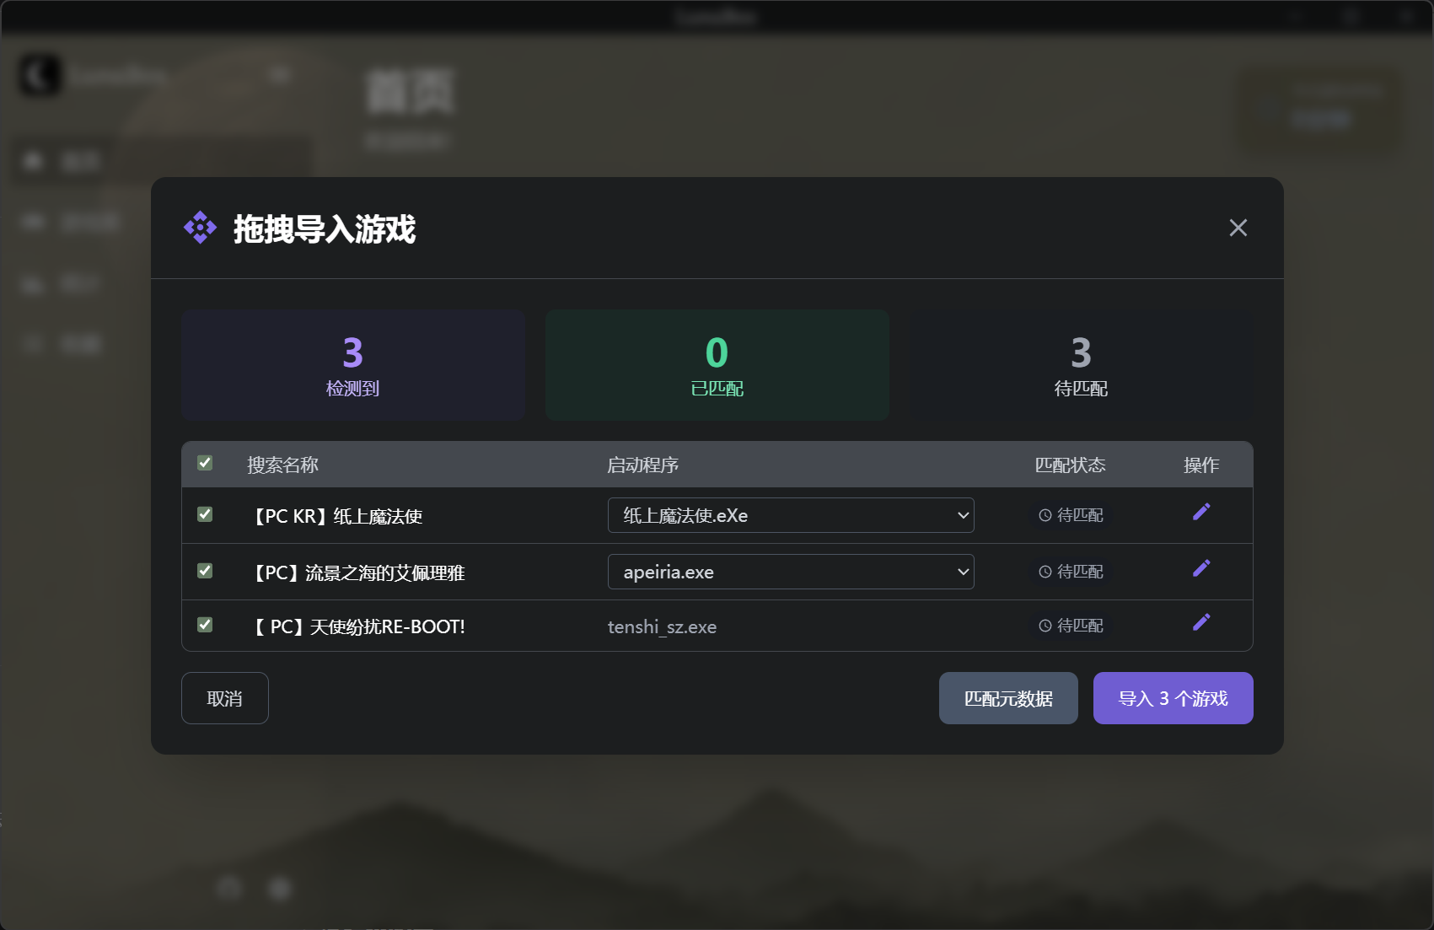Click the edit pencil for 纸上魔法使 row
The width and height of the screenshot is (1434, 930).
pyautogui.click(x=1201, y=512)
